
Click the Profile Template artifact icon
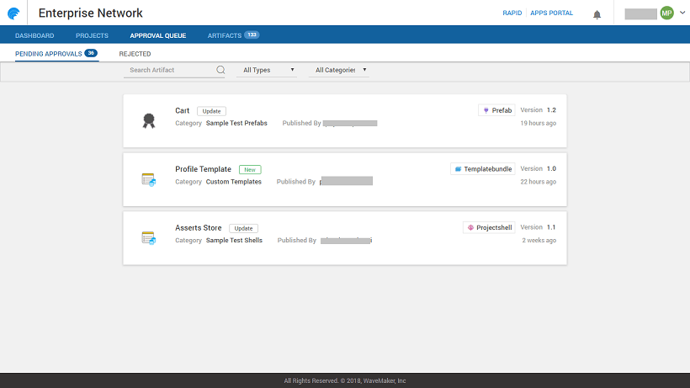pos(149,179)
